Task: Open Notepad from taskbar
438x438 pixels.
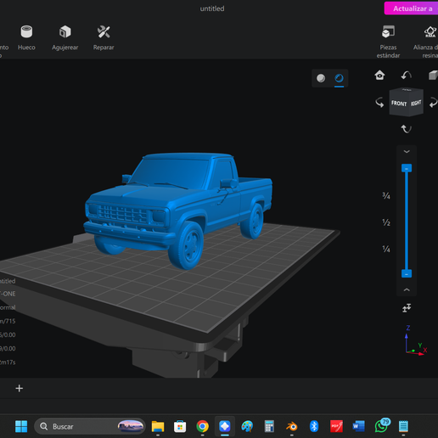Action: pyautogui.click(x=403, y=426)
